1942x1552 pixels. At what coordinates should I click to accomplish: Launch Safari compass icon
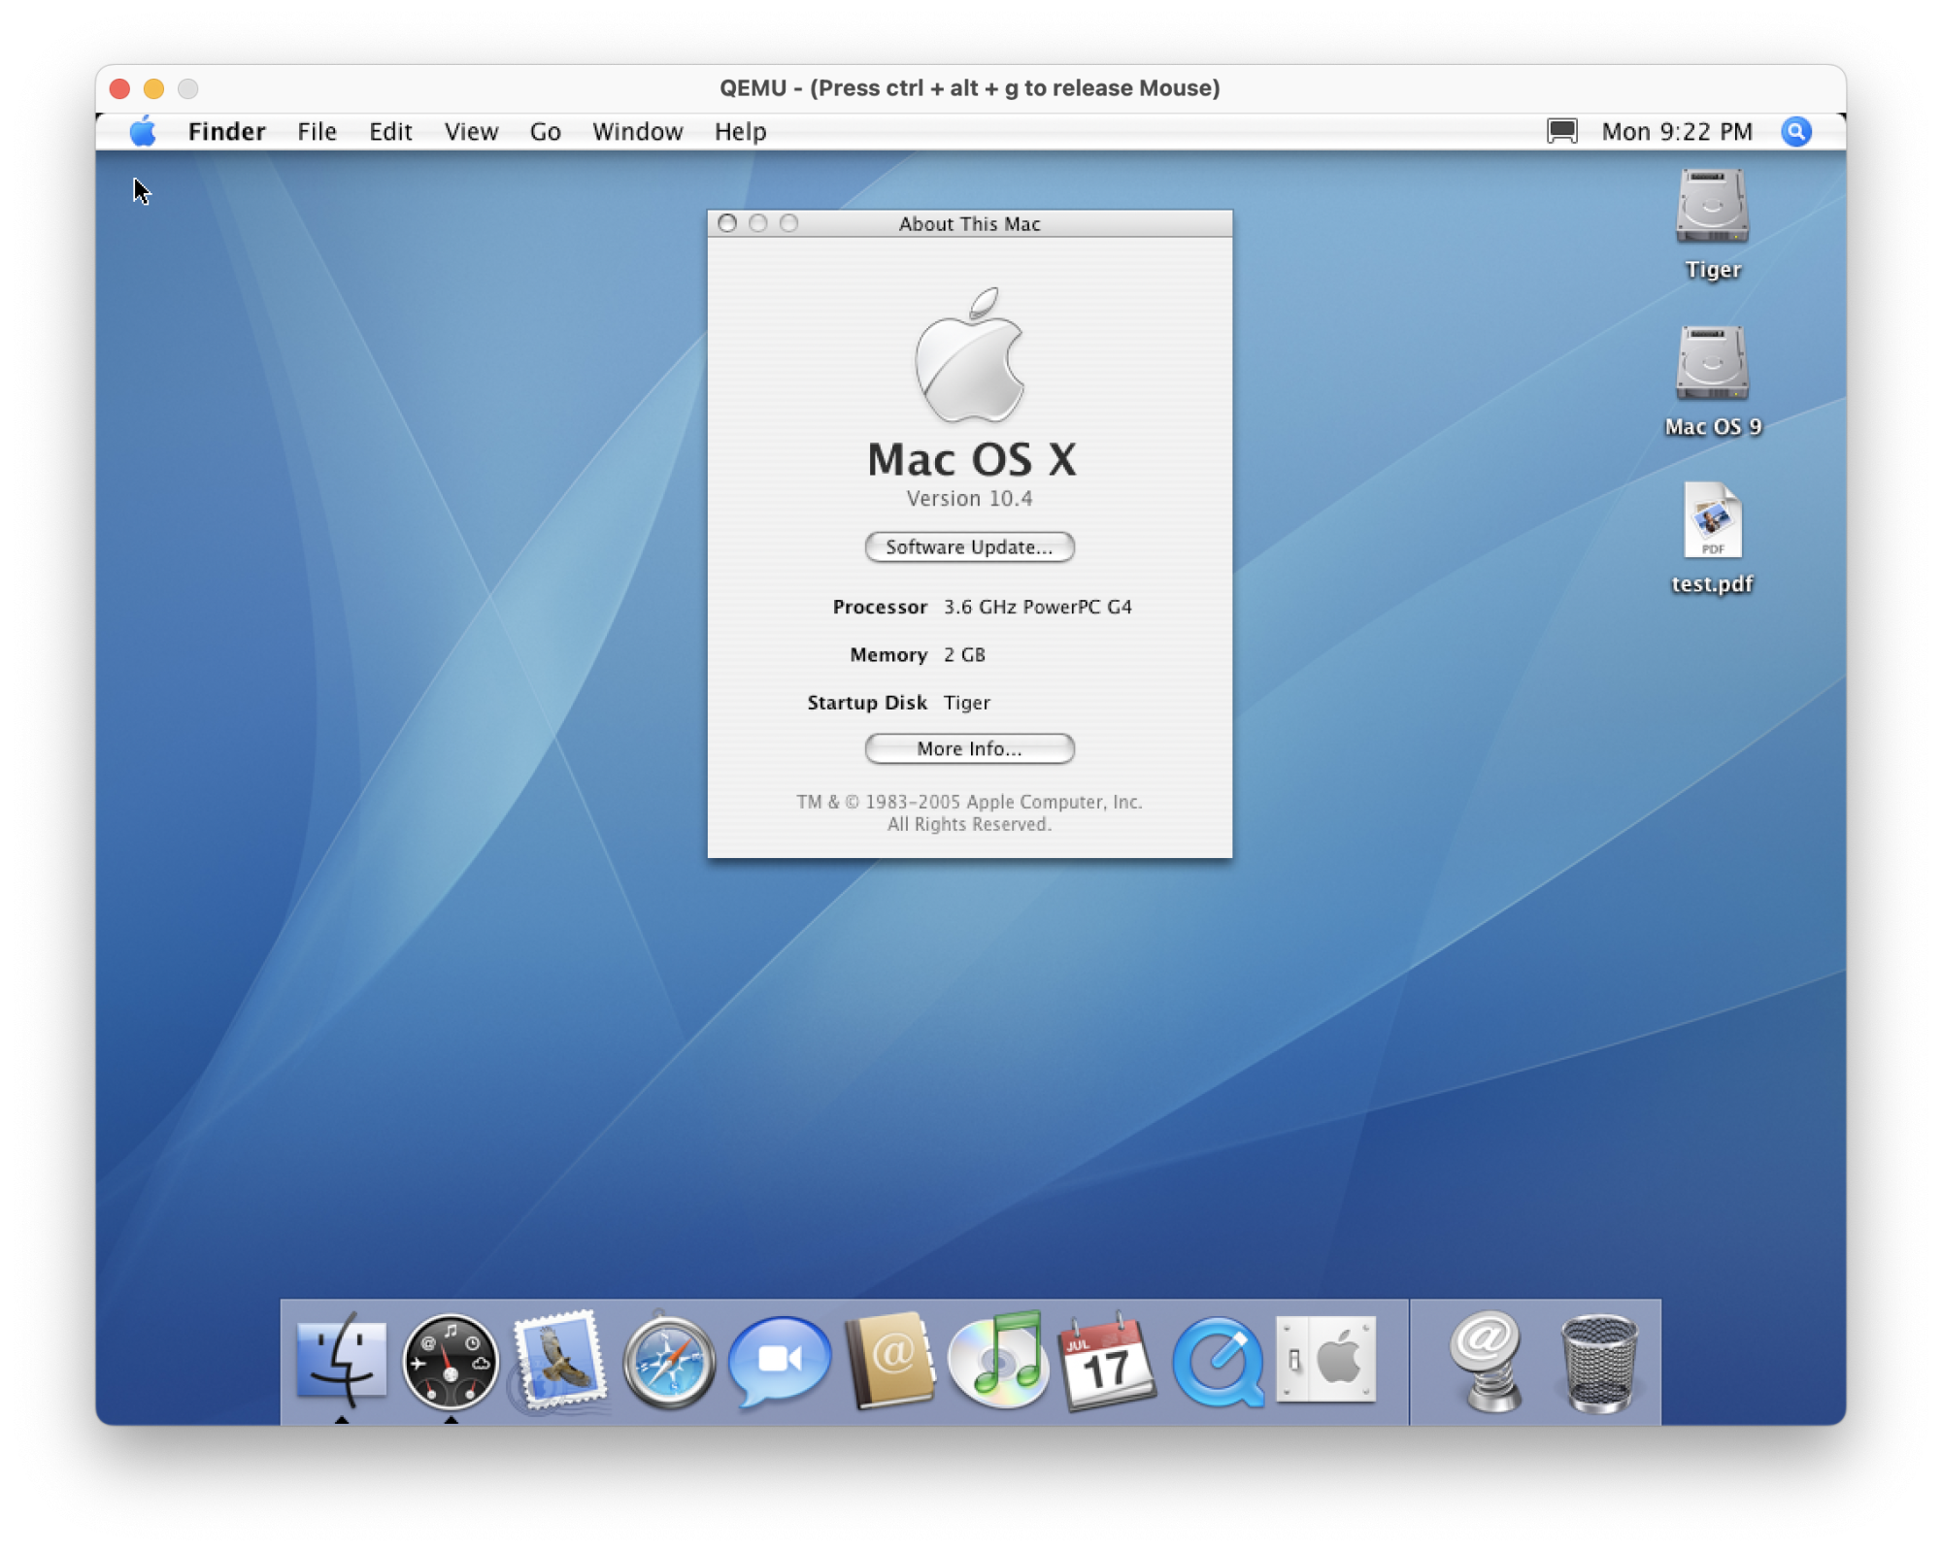669,1361
